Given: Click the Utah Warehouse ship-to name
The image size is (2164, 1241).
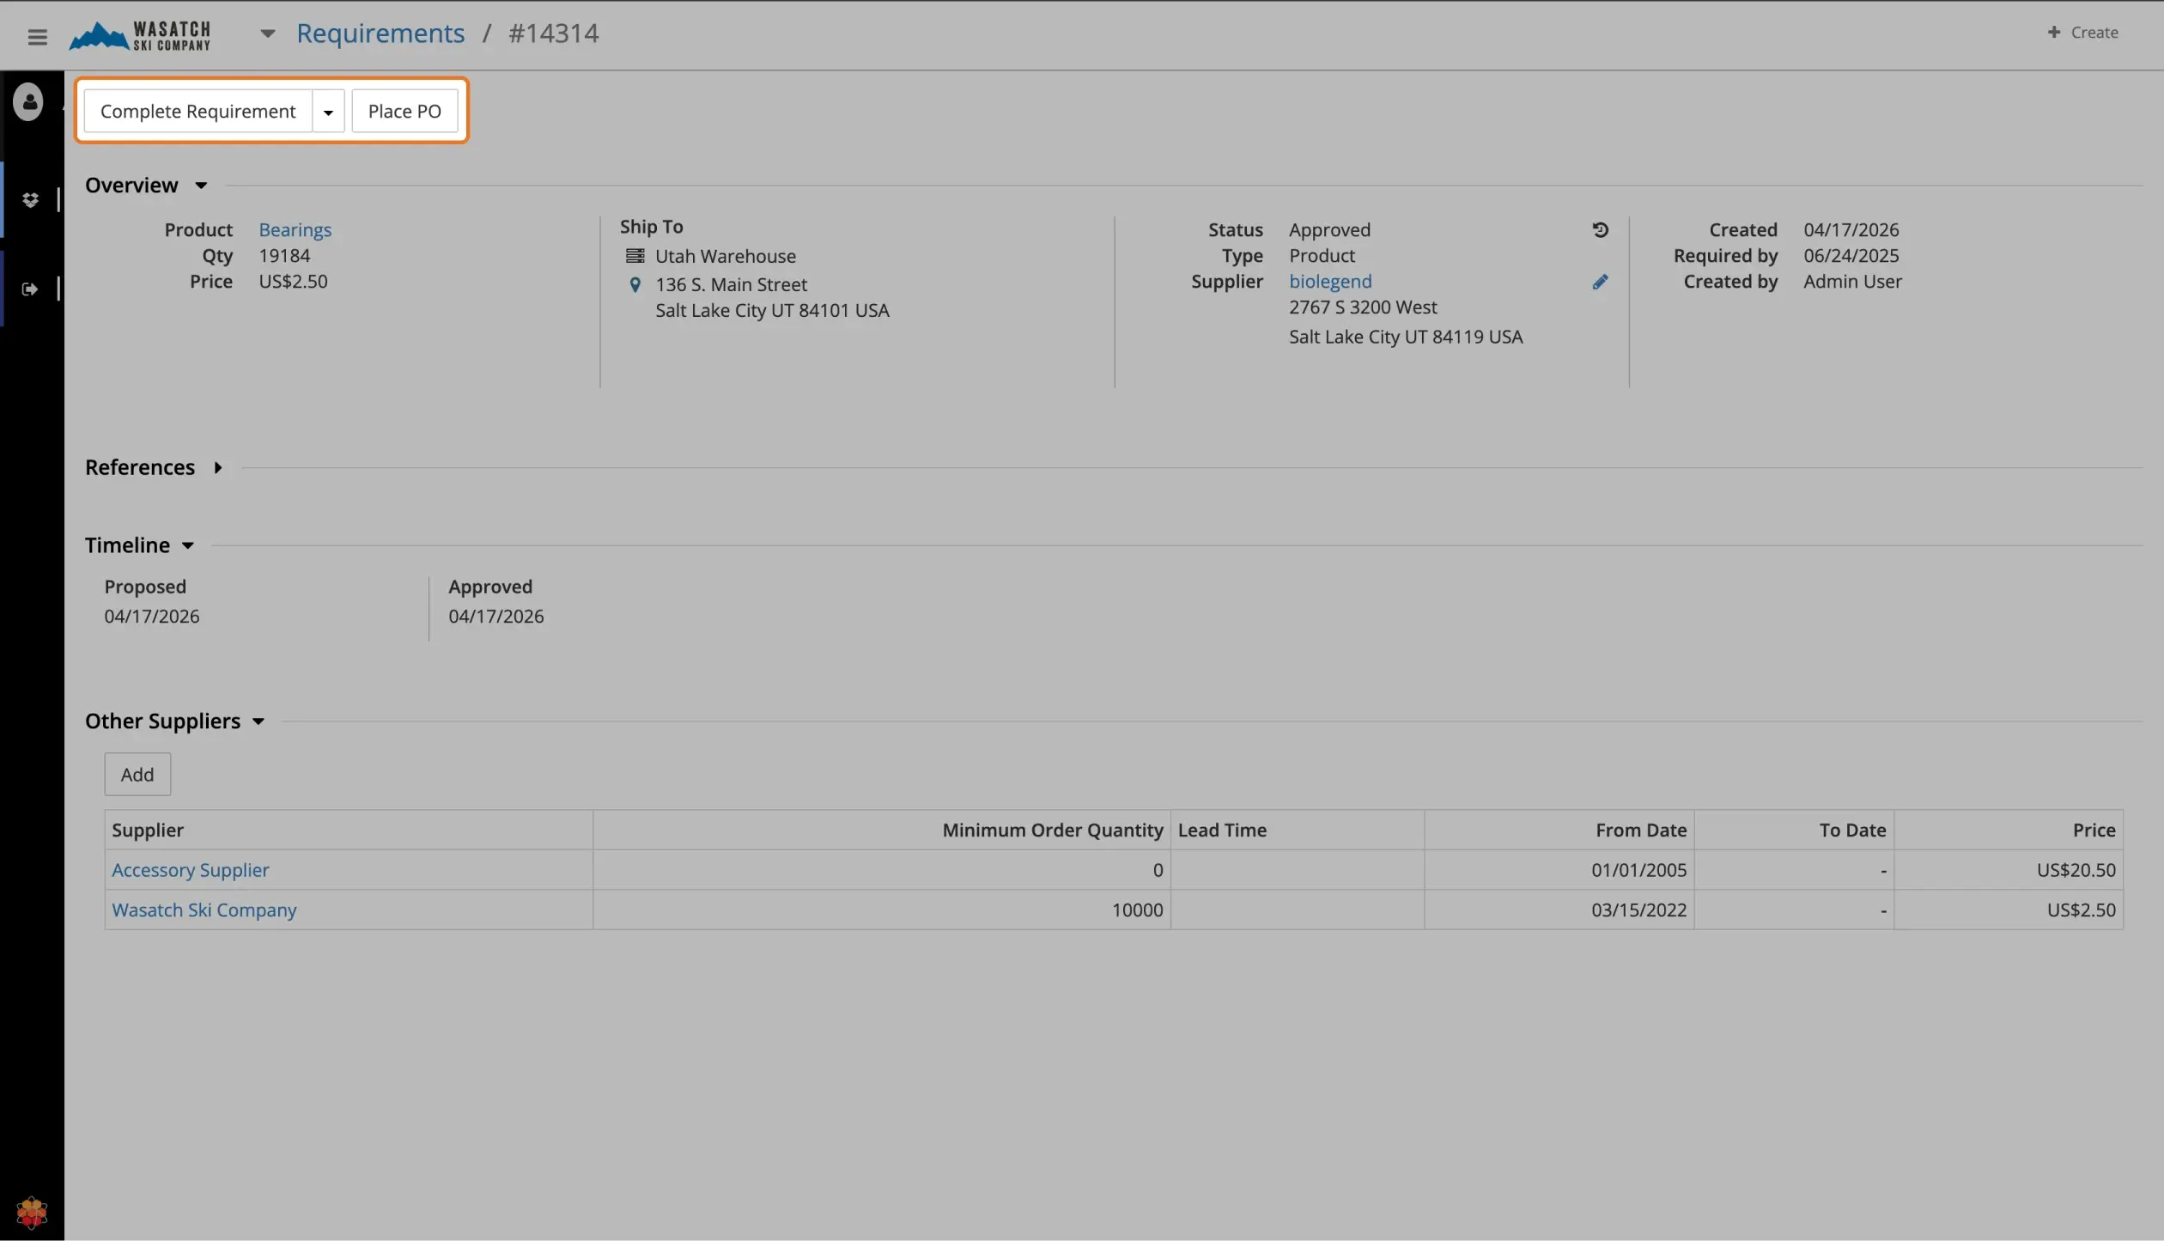Looking at the screenshot, I should coord(726,256).
